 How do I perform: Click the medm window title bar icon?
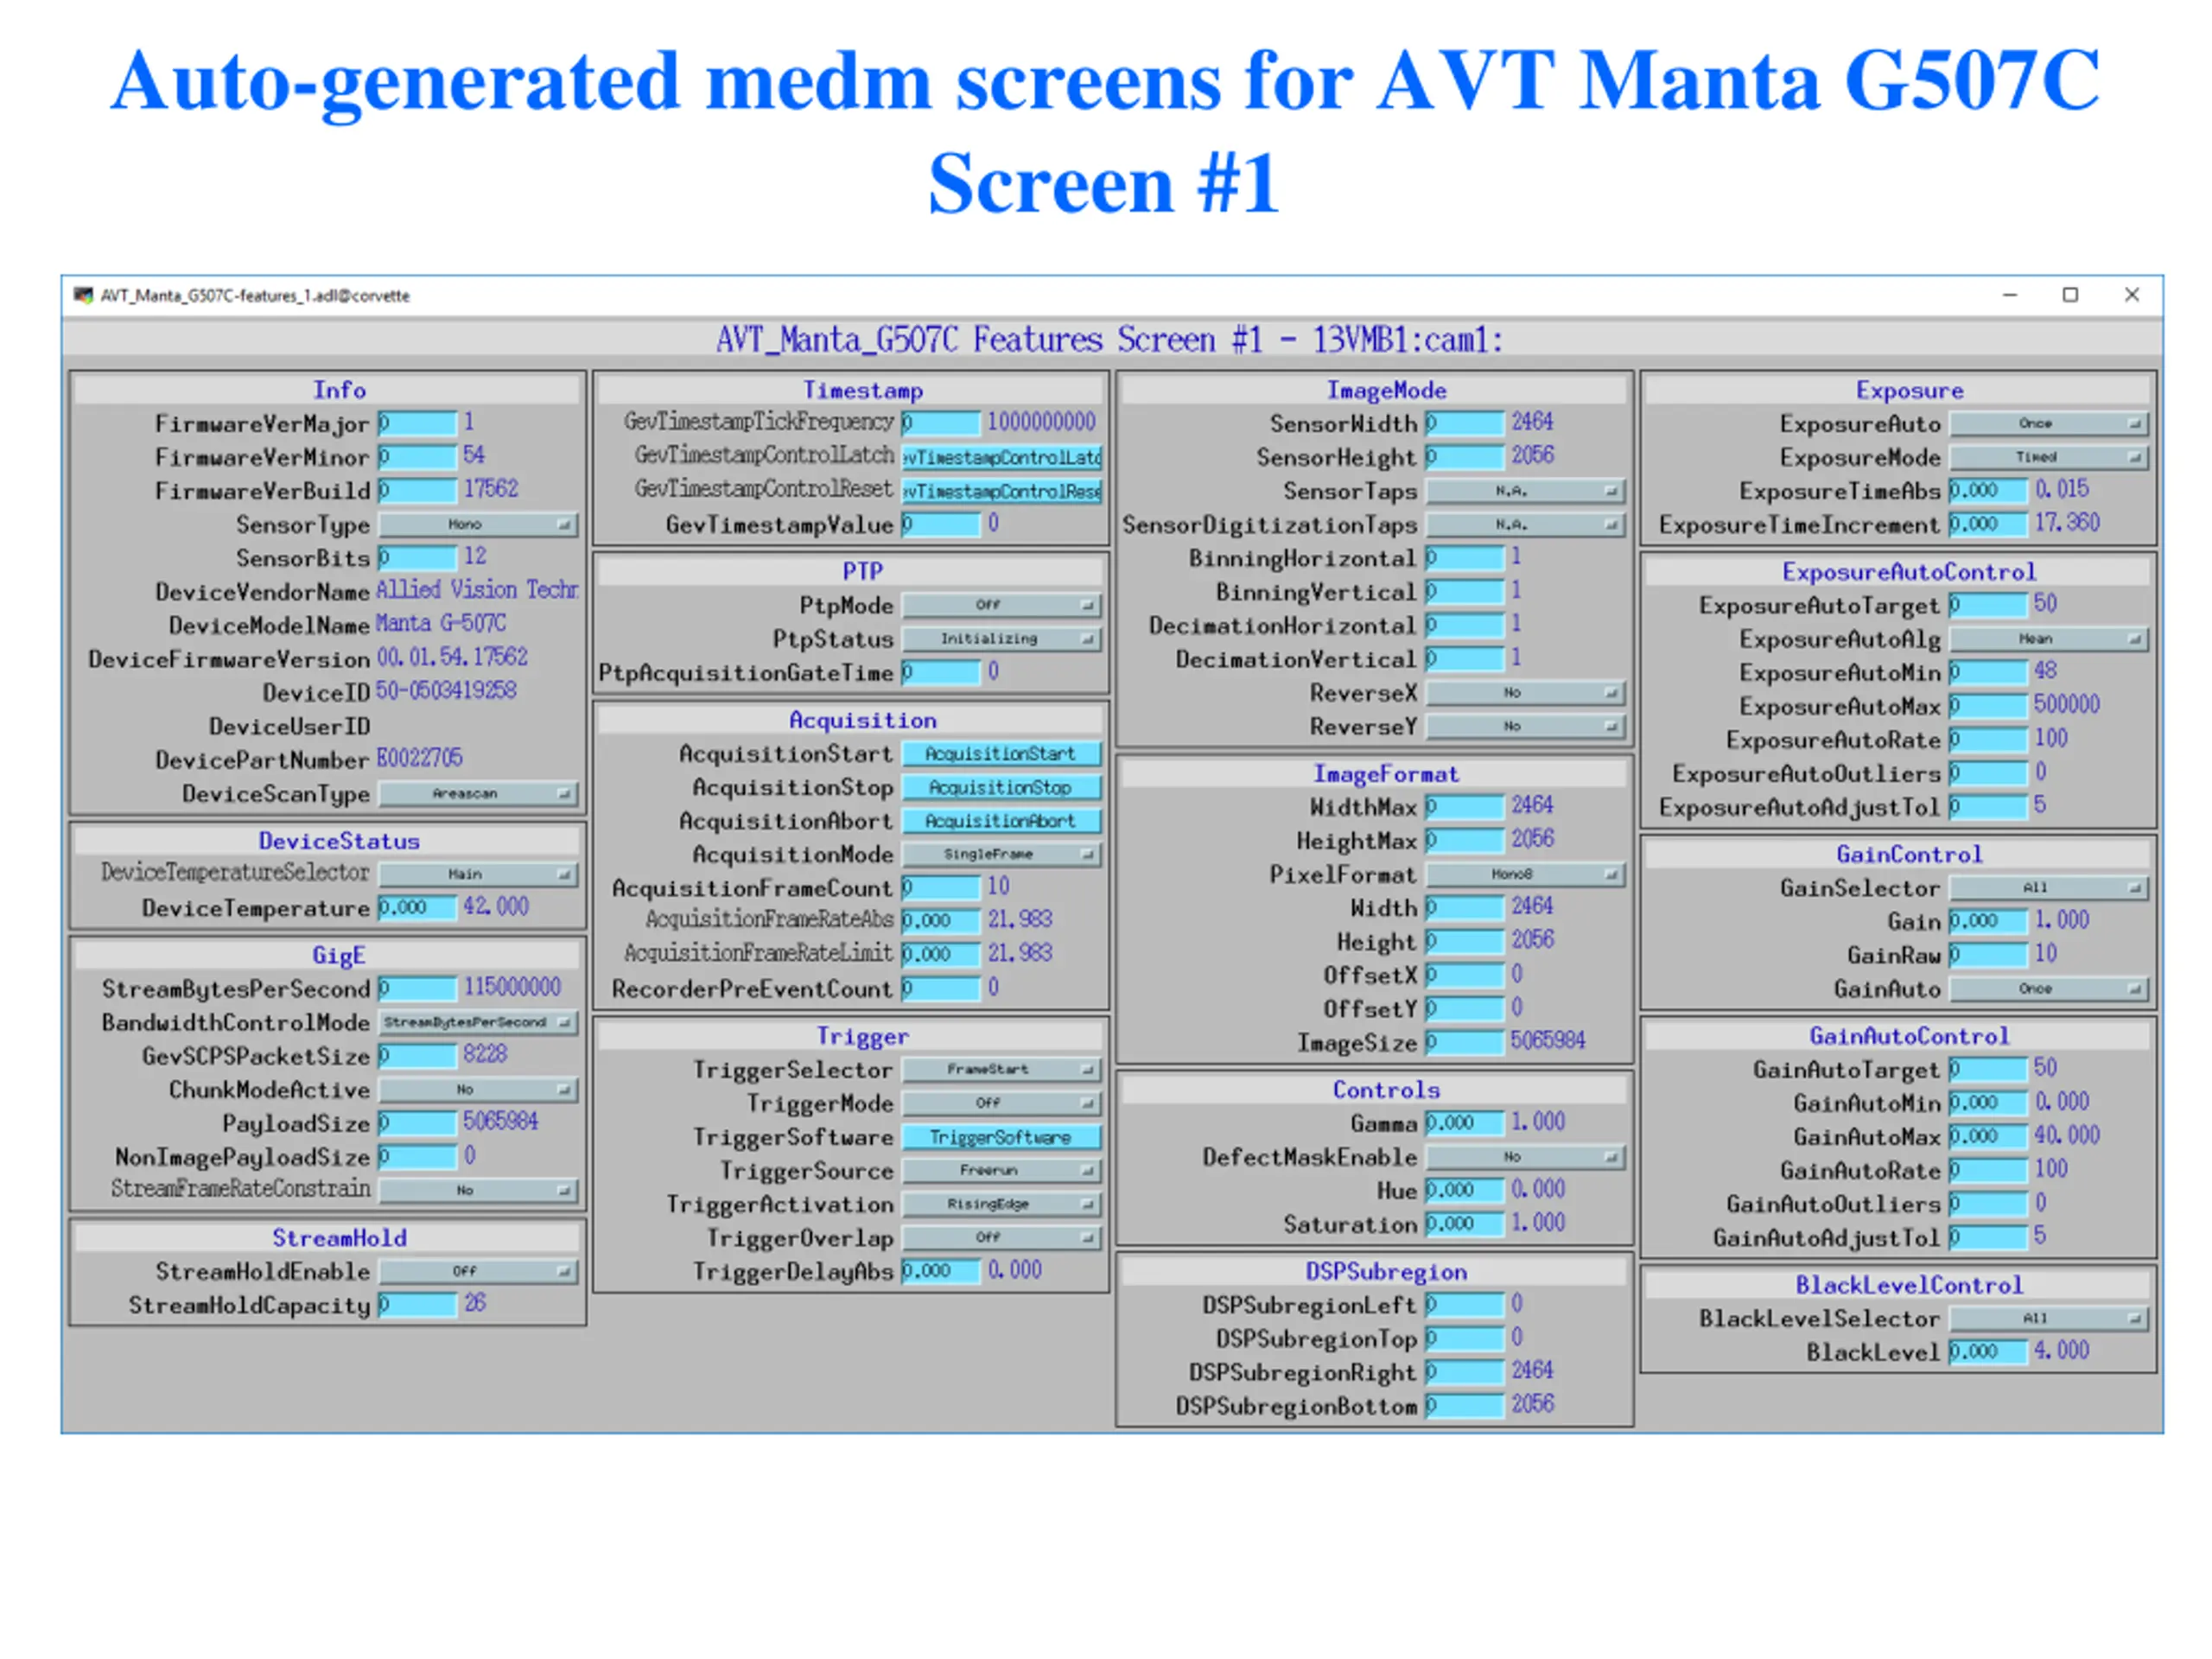(83, 295)
